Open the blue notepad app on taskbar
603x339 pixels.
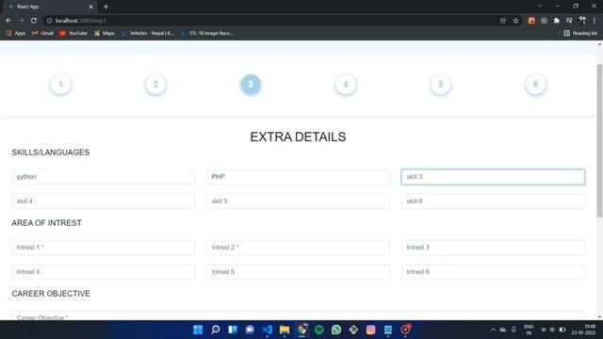tap(388, 330)
